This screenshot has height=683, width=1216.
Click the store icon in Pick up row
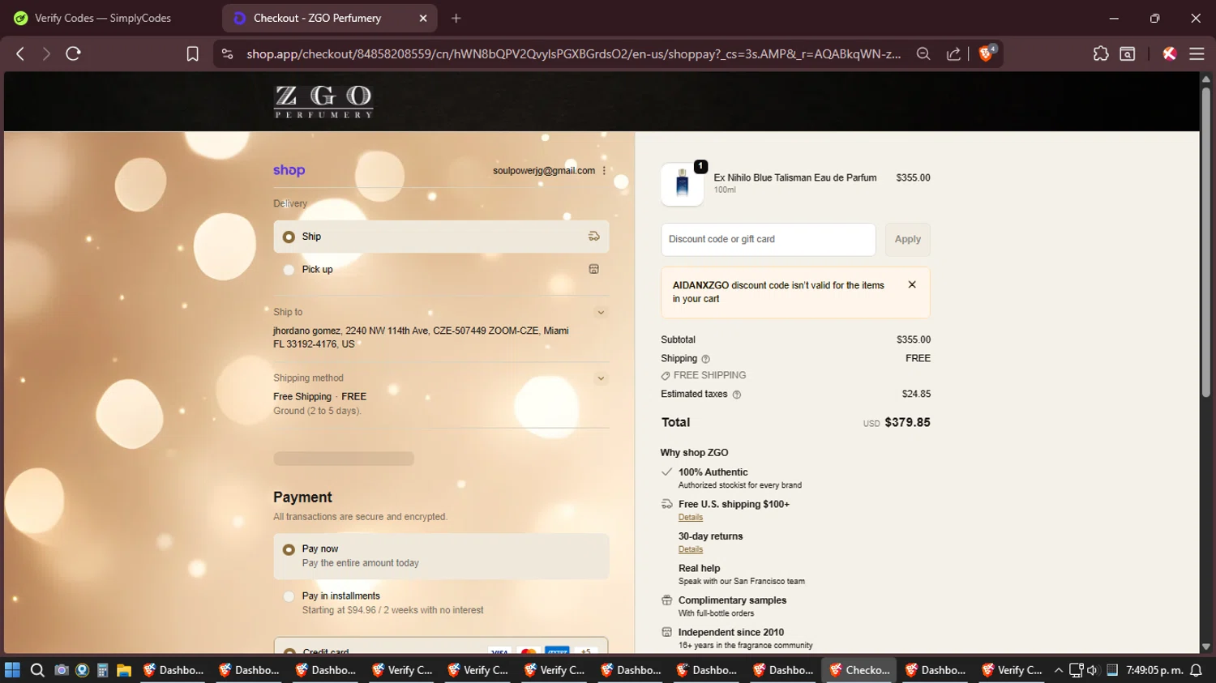[x=593, y=269]
